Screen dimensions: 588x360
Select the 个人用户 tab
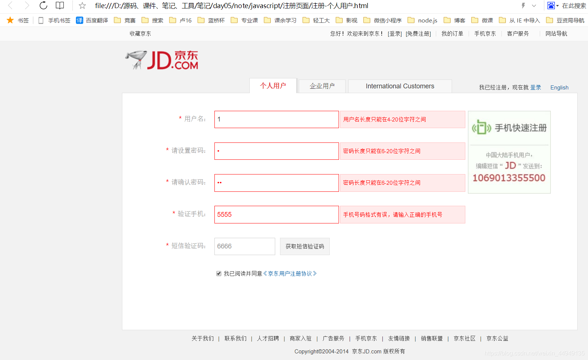pos(273,86)
